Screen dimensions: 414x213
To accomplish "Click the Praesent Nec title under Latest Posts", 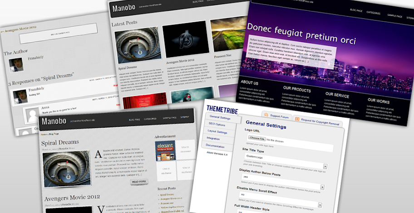I will coord(222,56).
